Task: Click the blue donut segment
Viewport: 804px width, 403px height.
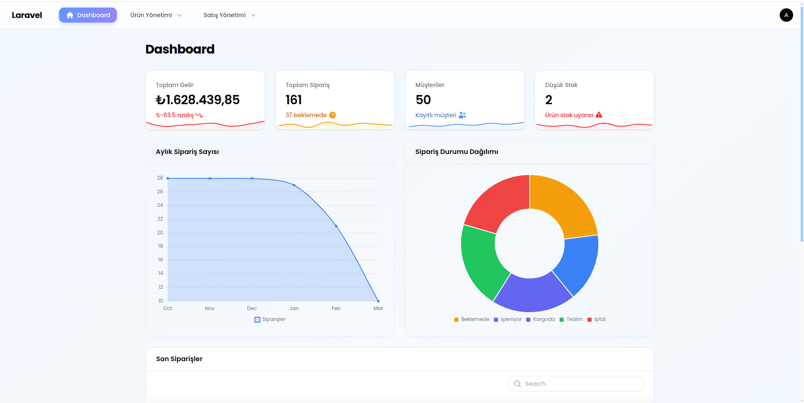Action: [x=580, y=264]
